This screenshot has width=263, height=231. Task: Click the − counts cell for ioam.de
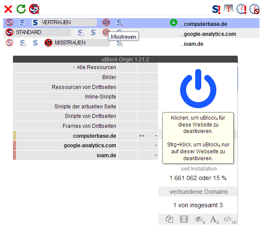[148, 155]
